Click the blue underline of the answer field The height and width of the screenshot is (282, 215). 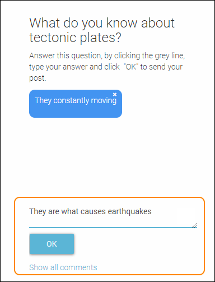point(113,228)
